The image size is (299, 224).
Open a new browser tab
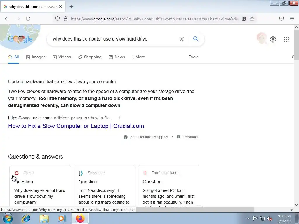[71, 7]
